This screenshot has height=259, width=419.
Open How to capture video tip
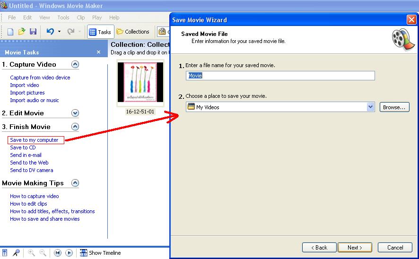coord(34,196)
